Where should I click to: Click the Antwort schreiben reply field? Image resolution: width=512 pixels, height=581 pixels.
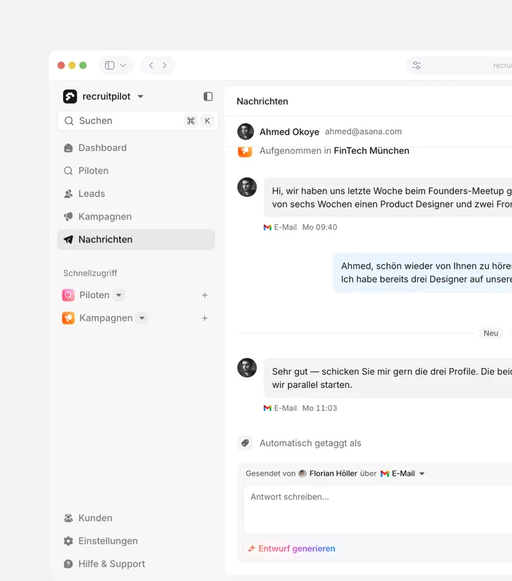(x=378, y=510)
